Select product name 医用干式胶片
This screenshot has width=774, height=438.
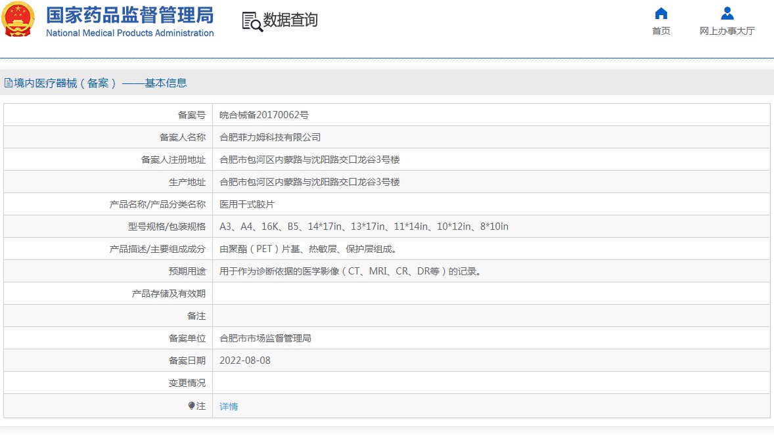pos(247,204)
